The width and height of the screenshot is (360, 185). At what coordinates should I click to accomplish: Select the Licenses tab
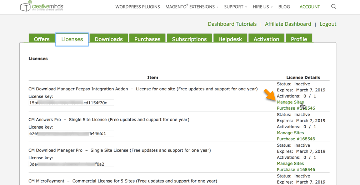click(72, 39)
